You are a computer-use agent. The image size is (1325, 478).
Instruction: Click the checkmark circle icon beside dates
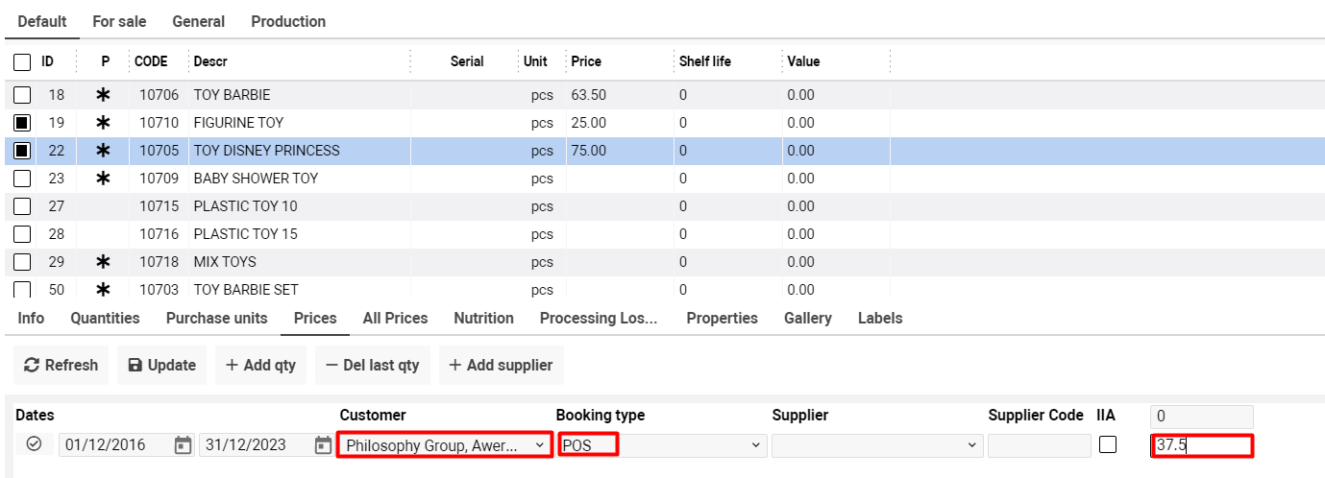[34, 444]
